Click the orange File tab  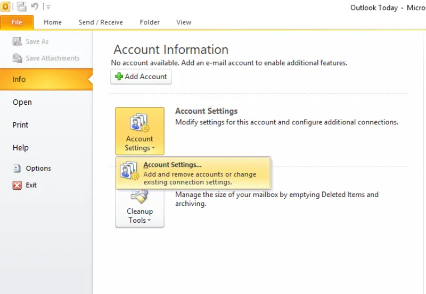17,22
